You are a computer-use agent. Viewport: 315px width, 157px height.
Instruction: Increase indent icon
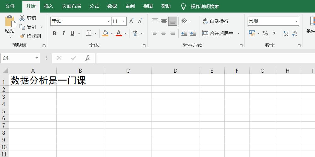[x=193, y=33]
